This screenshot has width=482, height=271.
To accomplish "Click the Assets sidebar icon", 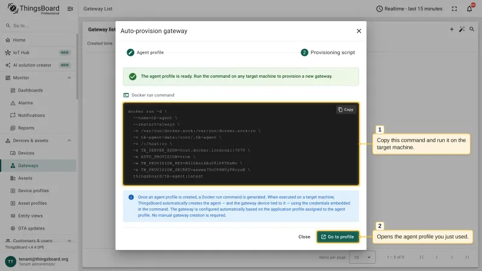I will (13, 178).
